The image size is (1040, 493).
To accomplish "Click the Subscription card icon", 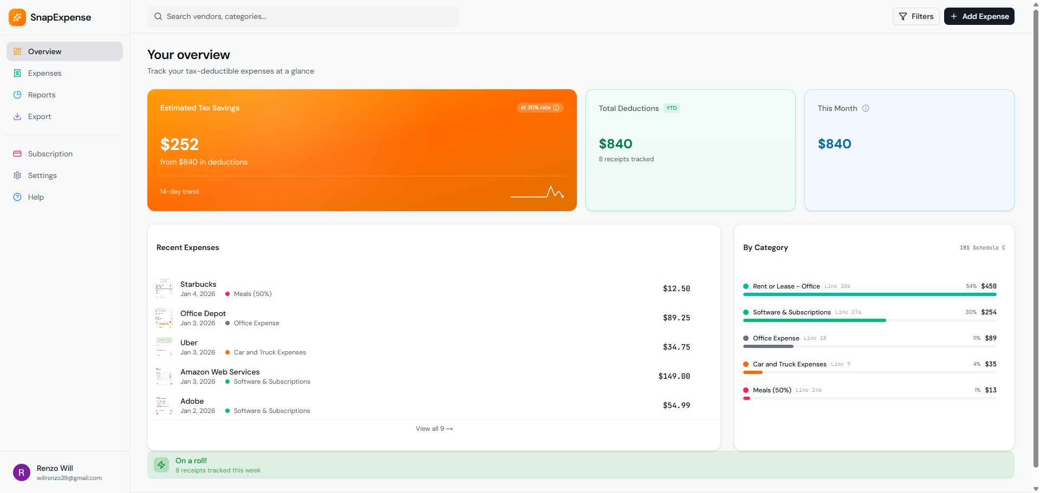I will tap(17, 154).
